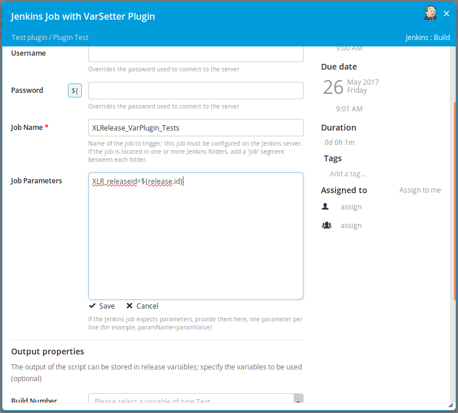The height and width of the screenshot is (413, 458).
Task: Click the textarea resize grip
Action: click(301, 297)
